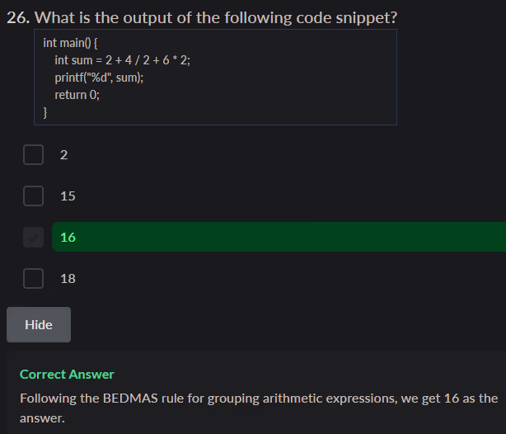Click the "Correct Answer" heading

(x=67, y=374)
